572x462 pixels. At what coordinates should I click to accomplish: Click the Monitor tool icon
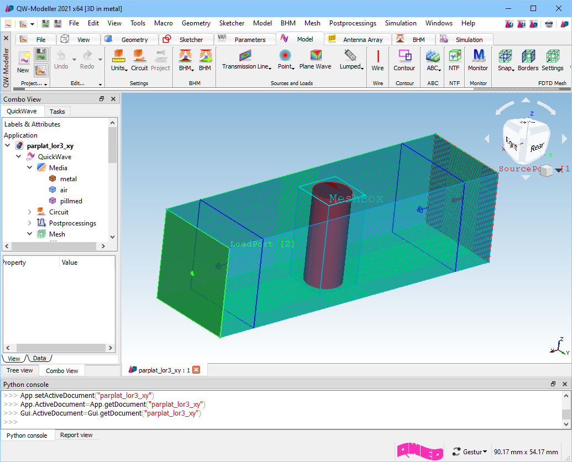point(479,56)
